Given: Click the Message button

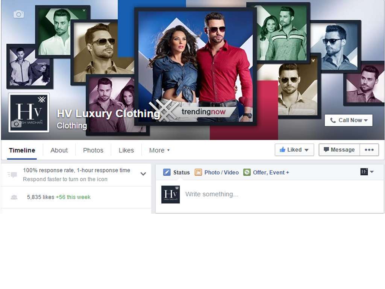Looking at the screenshot, I should coord(339,150).
